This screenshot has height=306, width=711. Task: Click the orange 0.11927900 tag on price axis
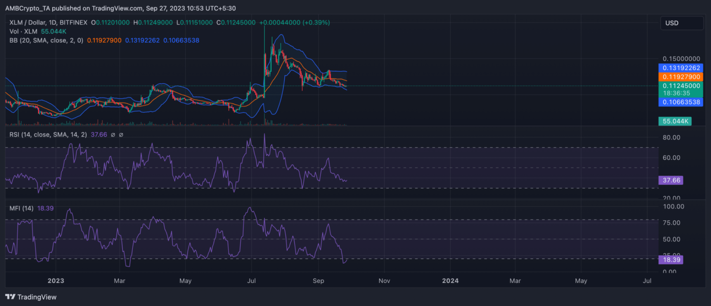click(x=680, y=76)
